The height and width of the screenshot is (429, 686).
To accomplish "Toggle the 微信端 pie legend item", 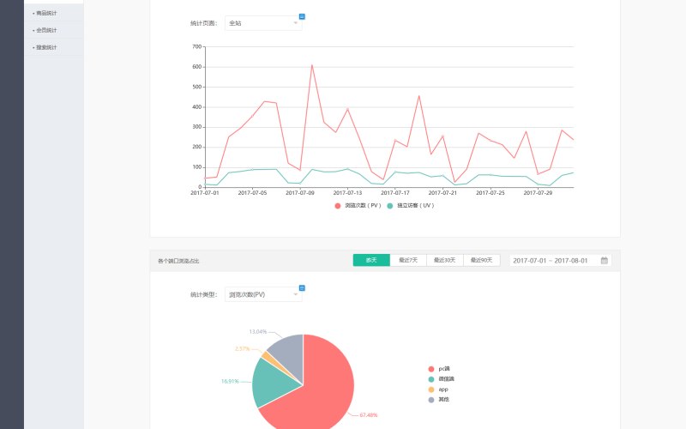I will [x=441, y=379].
